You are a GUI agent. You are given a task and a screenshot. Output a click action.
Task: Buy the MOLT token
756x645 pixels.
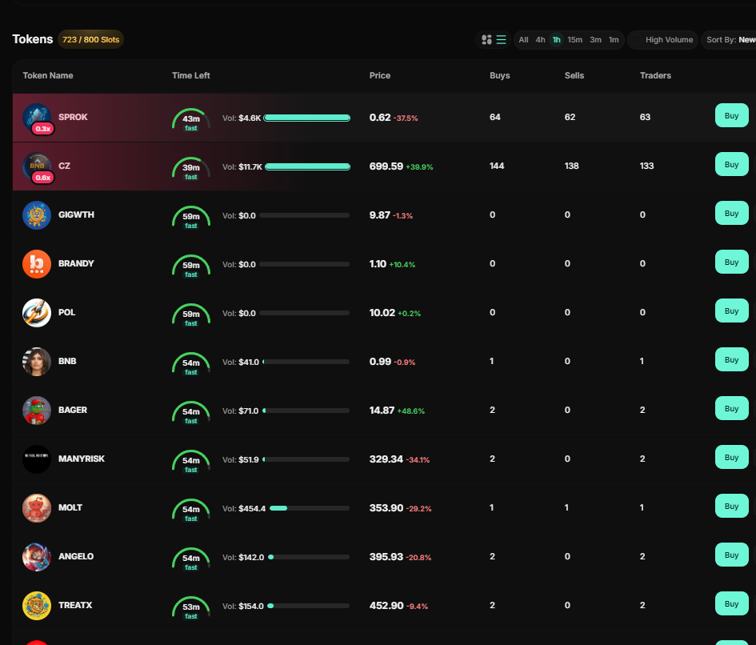731,506
